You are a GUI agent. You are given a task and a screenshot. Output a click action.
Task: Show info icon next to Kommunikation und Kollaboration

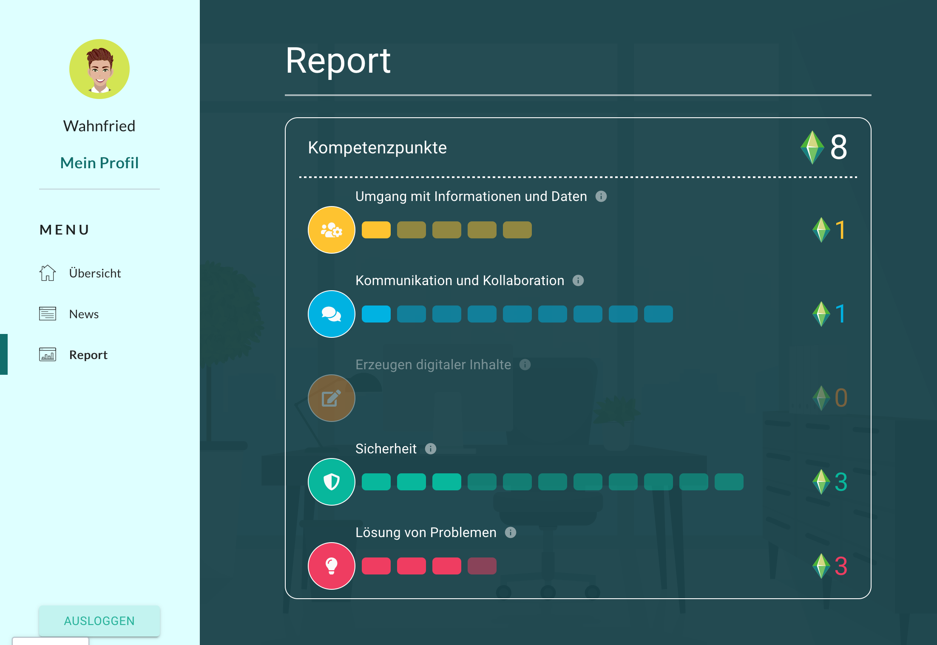pos(578,280)
